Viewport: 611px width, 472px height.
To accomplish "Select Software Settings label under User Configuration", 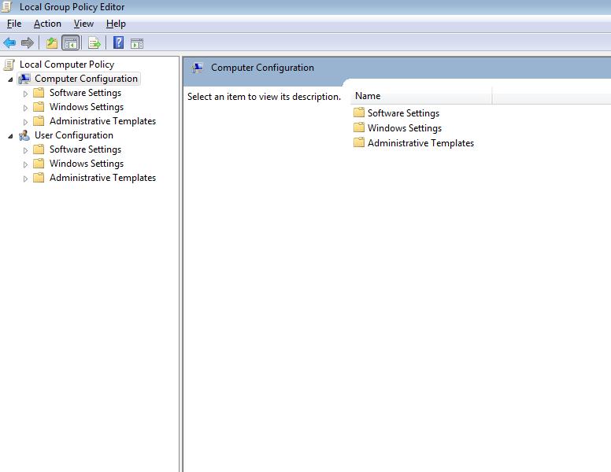I will point(85,149).
